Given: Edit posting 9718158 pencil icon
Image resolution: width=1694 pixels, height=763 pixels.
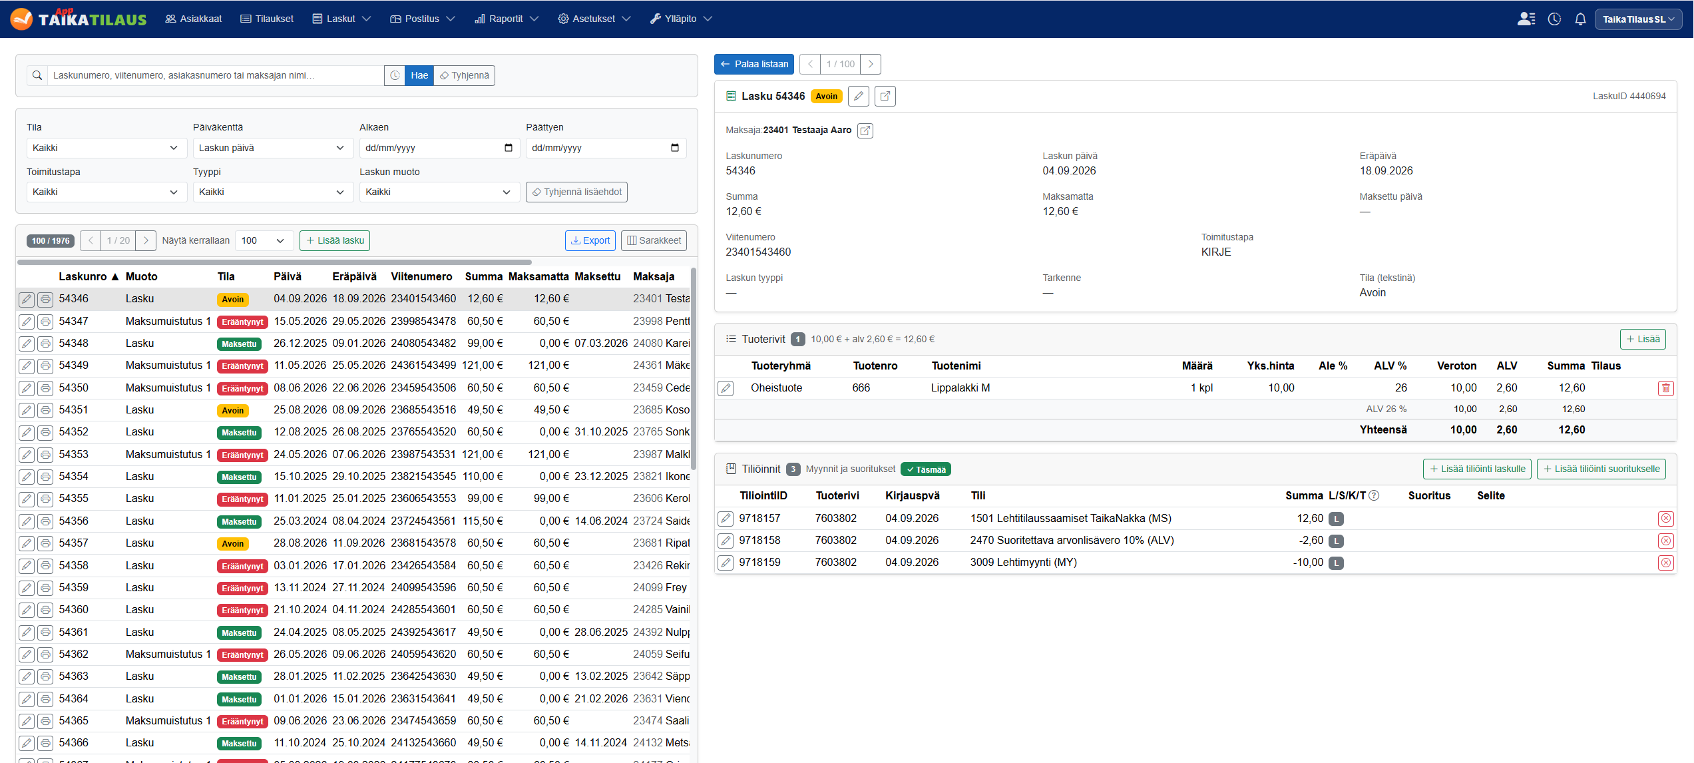Looking at the screenshot, I should click(726, 541).
